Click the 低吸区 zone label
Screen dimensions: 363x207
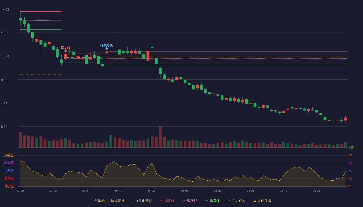pos(9,186)
